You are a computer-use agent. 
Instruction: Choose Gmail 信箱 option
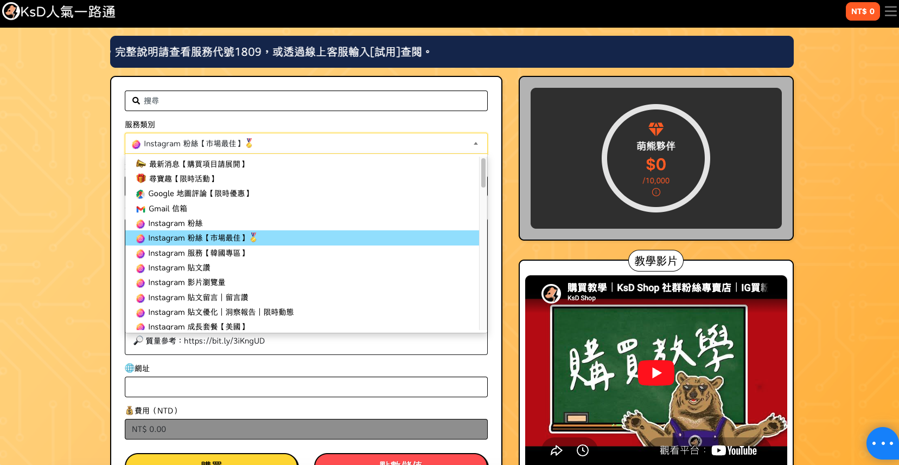pyautogui.click(x=302, y=209)
